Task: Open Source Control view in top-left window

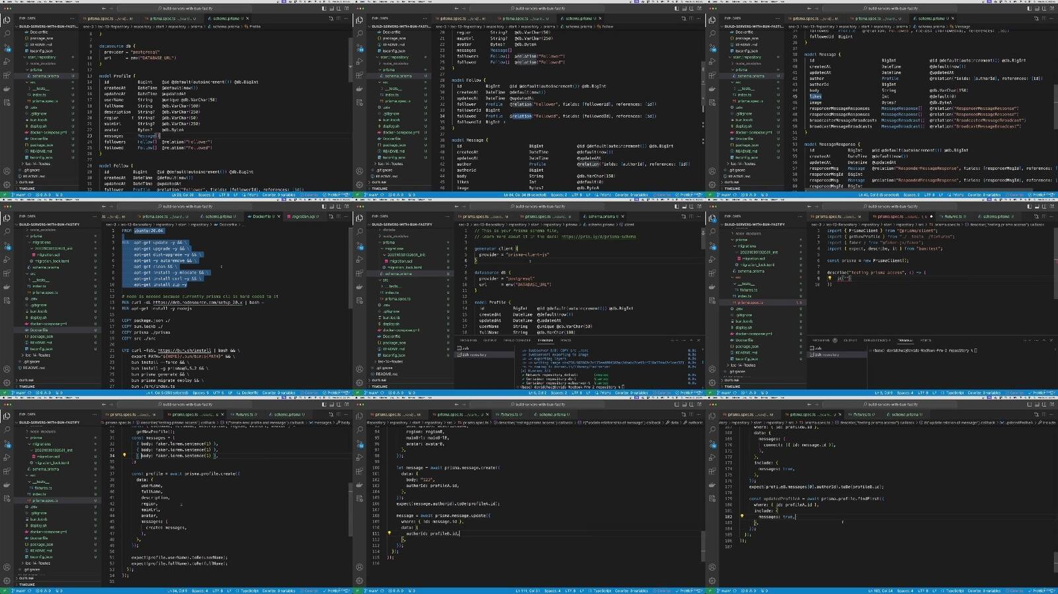Action: (x=7, y=47)
